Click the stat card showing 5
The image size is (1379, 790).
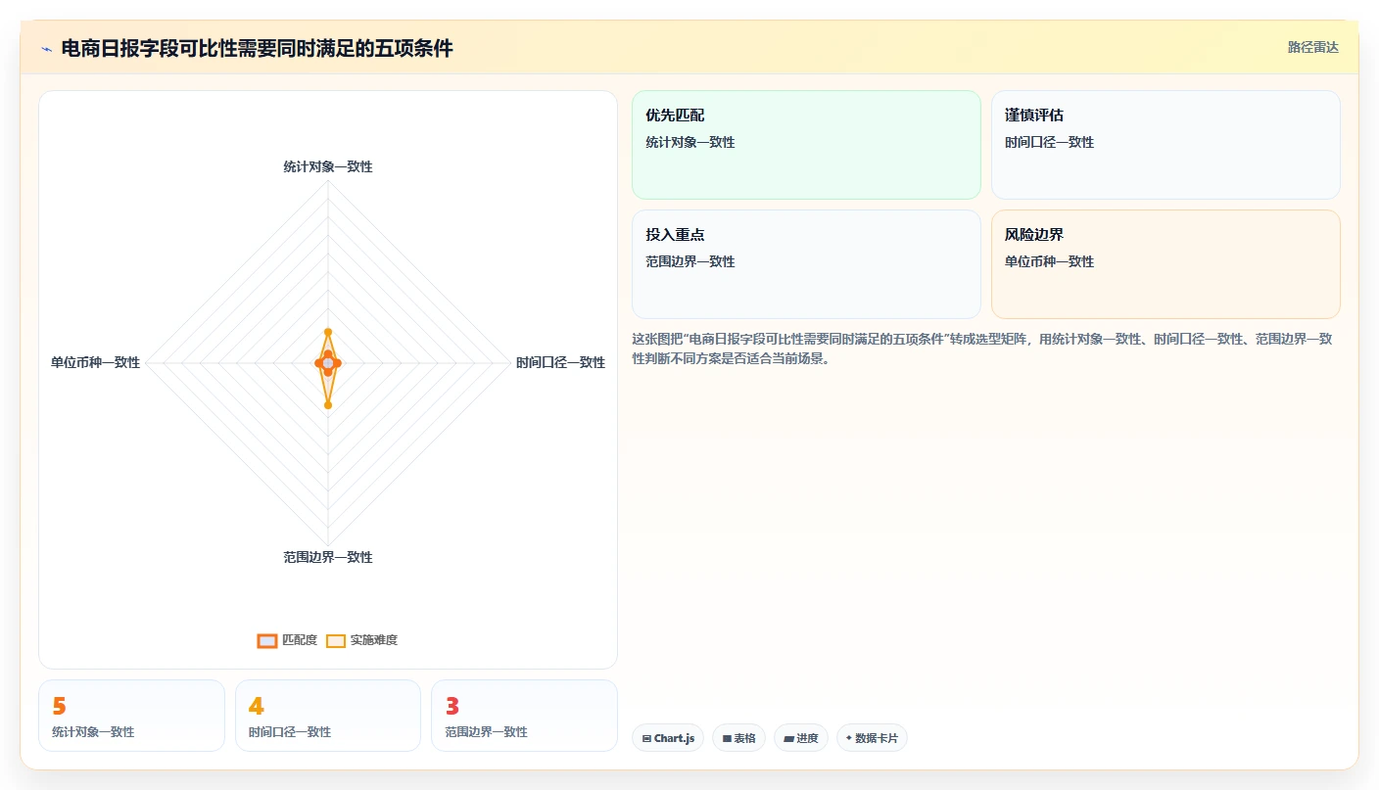(131, 716)
